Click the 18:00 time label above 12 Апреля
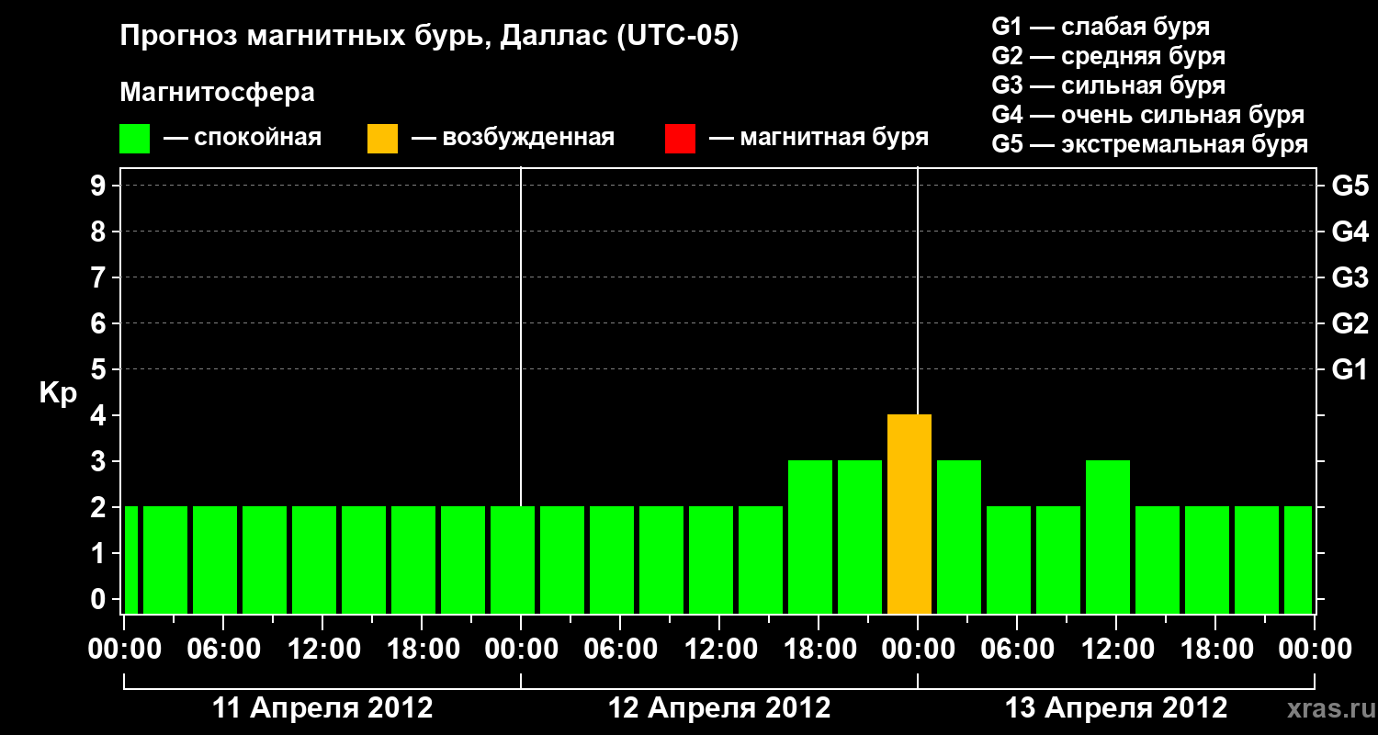1378x735 pixels. click(x=819, y=650)
